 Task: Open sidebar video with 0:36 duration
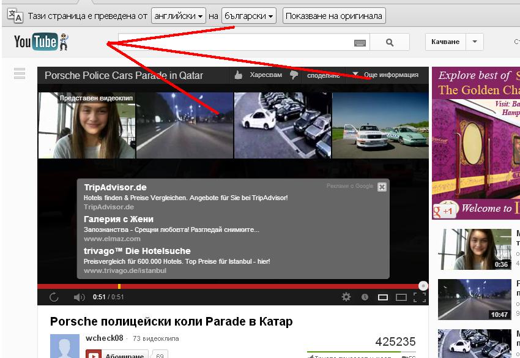[475, 250]
